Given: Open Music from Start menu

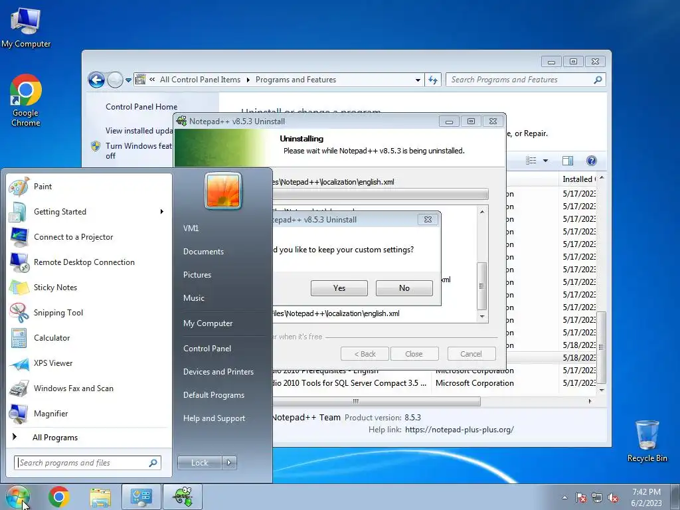Looking at the screenshot, I should coord(194,298).
